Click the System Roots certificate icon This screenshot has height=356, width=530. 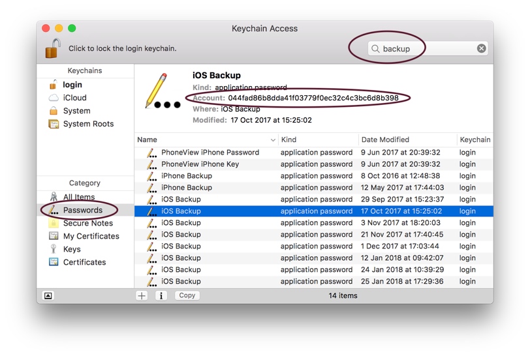click(x=54, y=124)
